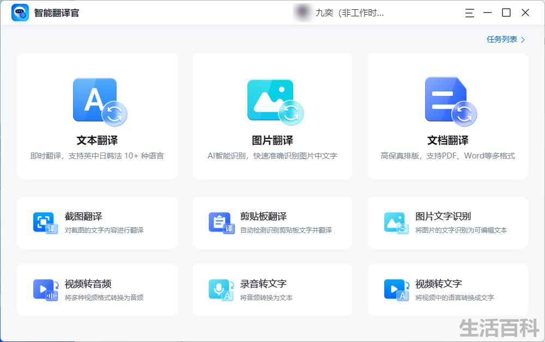Viewport: 545px width, 342px height.
Task: Click the 录音转文字 microphone icon
Action: point(221,290)
